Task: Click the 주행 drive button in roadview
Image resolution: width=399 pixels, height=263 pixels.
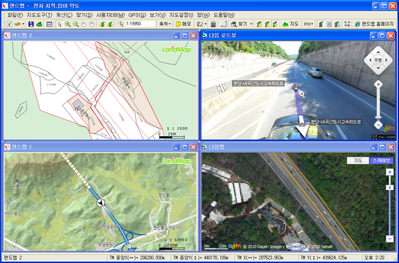Action: tap(378, 60)
